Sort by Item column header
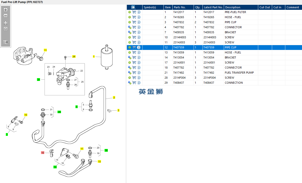Viewport: 302px width, 183px height. [x=168, y=7]
